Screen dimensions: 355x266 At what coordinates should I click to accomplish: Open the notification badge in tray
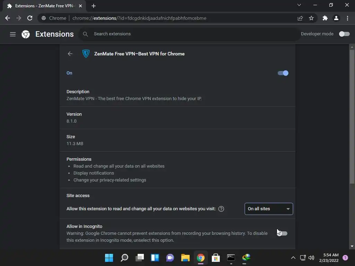345,258
